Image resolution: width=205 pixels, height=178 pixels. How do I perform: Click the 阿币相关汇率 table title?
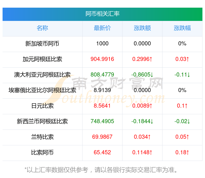[102, 14]
